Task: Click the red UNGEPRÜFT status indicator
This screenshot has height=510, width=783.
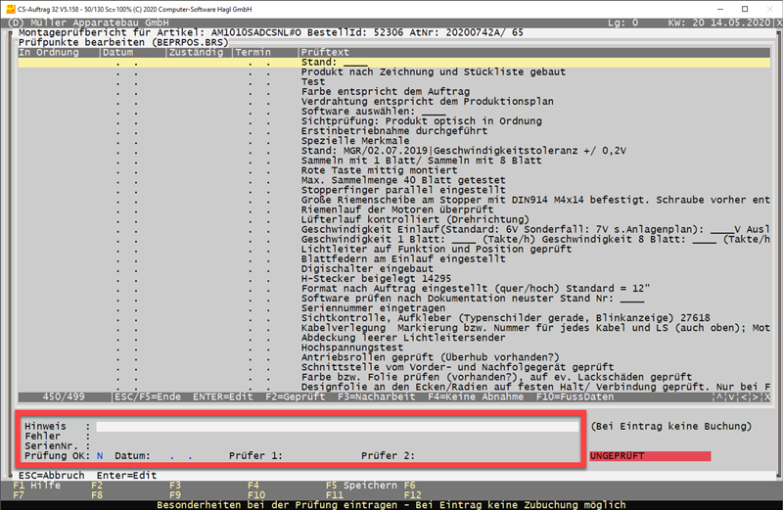Action: (650, 456)
